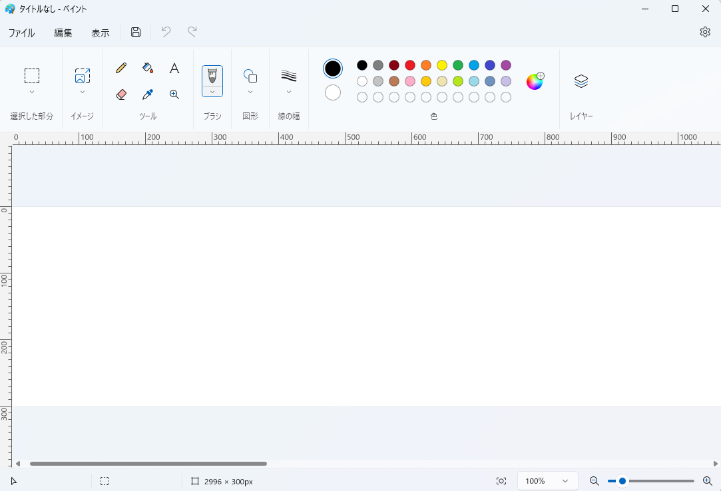The image size is (721, 491).
Task: Open the Layers panel
Action: pos(581,81)
